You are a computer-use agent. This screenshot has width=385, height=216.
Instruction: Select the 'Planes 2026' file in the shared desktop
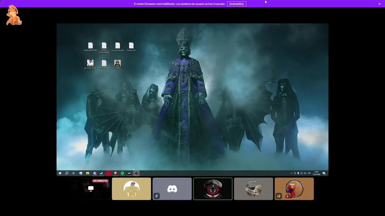point(131,47)
